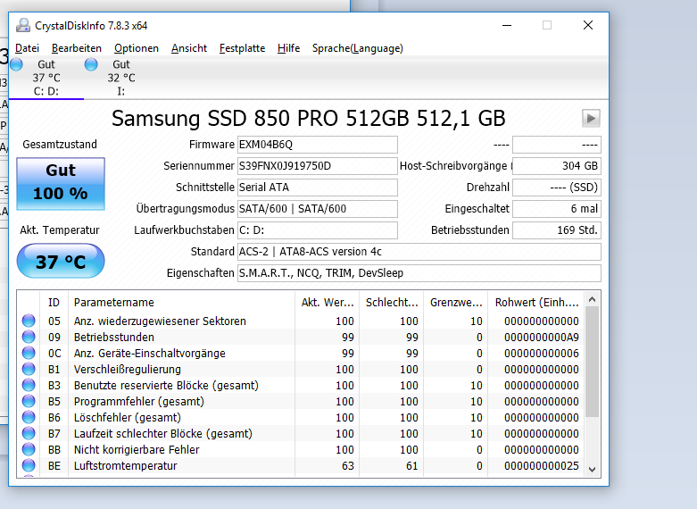Minimize the CrystalDiskInfo window
The height and width of the screenshot is (509, 697).
tap(507, 25)
